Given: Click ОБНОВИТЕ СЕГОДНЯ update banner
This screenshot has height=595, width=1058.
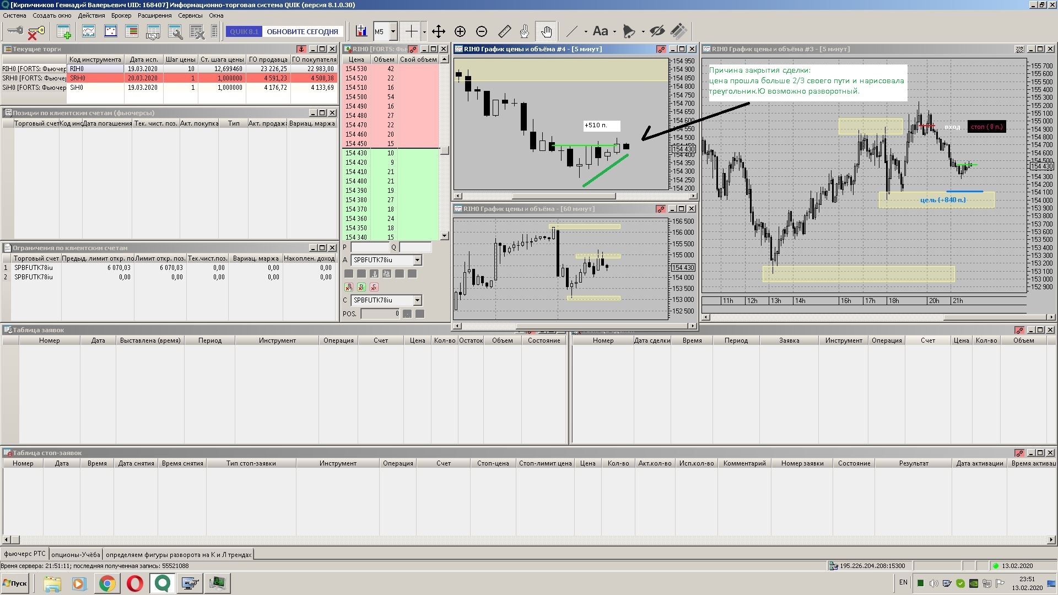Looking at the screenshot, I should tap(302, 31).
